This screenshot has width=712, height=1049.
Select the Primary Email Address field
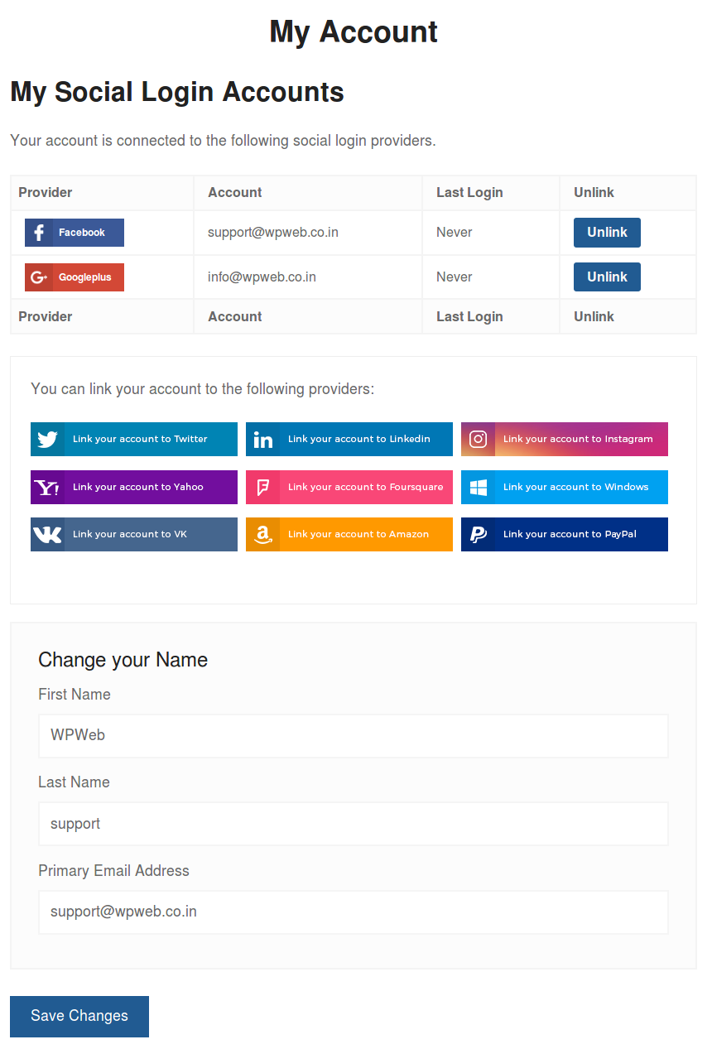point(353,912)
